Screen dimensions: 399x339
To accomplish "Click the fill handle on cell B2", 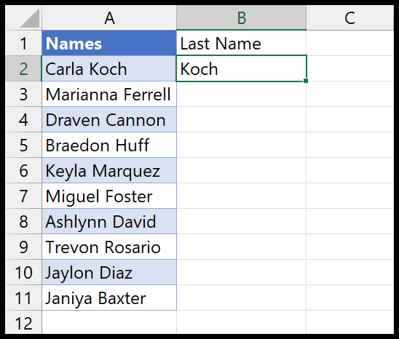I will click(x=306, y=81).
